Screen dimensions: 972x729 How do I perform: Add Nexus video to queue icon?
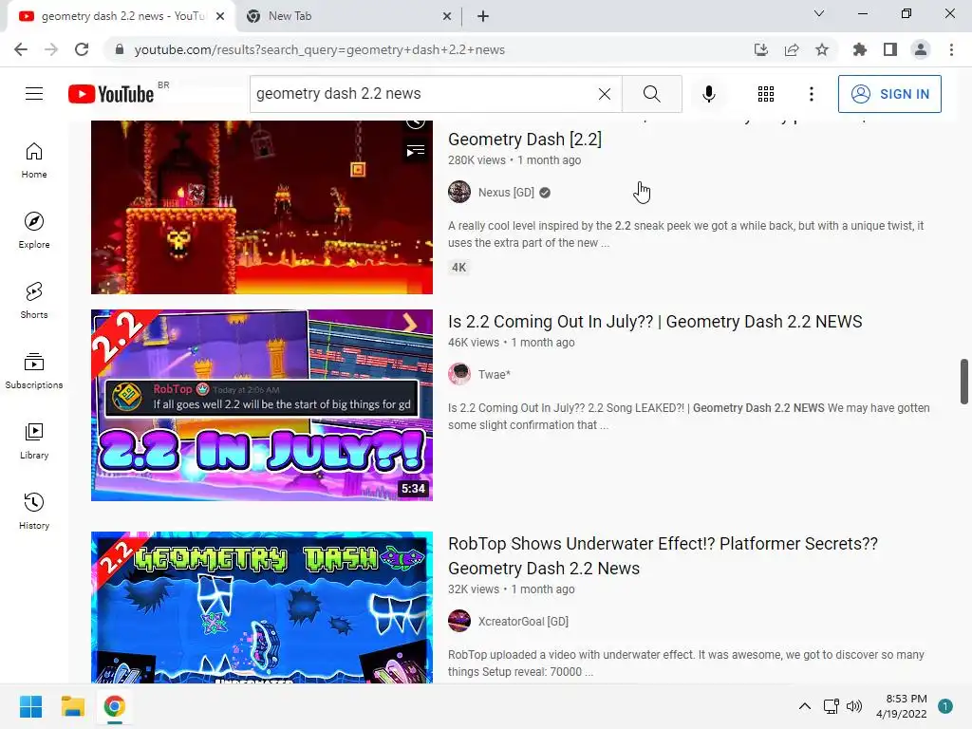click(x=416, y=151)
